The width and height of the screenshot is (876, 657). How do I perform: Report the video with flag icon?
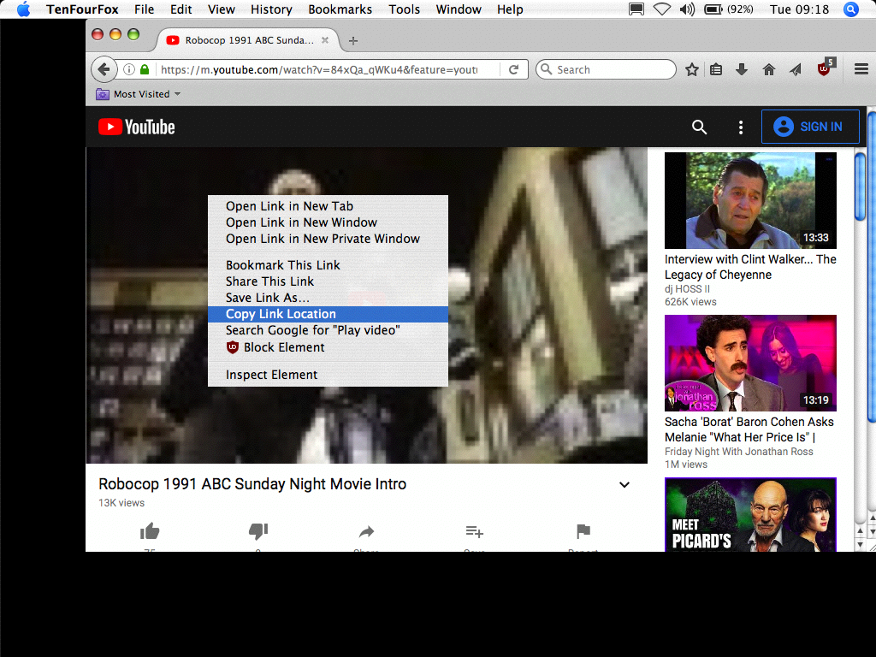tap(583, 531)
